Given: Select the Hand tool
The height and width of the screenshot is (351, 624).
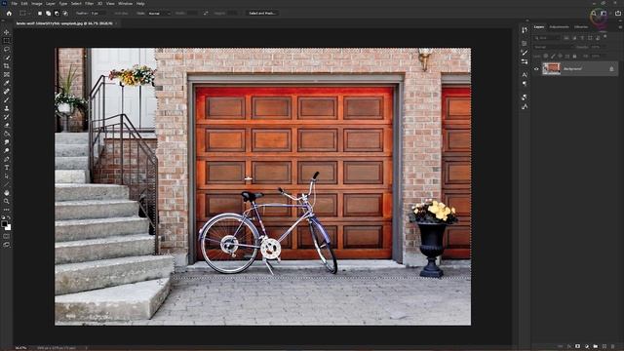Looking at the screenshot, I should [7, 193].
